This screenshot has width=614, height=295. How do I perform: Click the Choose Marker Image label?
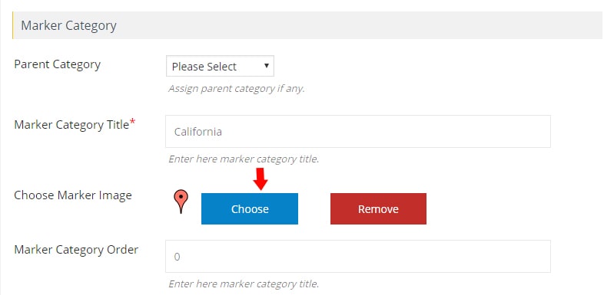click(x=73, y=195)
